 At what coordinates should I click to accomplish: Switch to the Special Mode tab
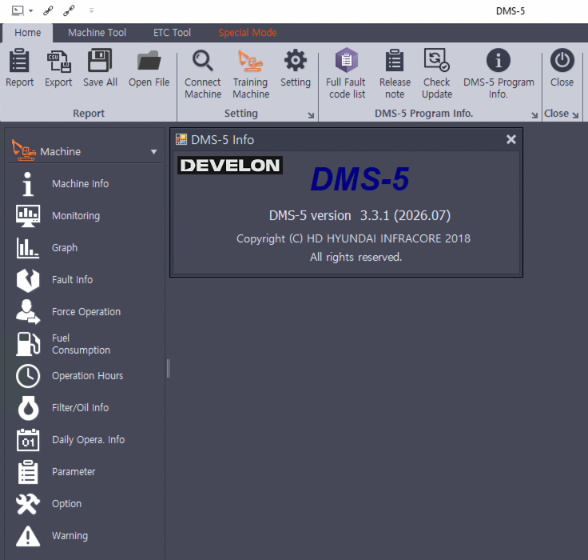pyautogui.click(x=248, y=33)
